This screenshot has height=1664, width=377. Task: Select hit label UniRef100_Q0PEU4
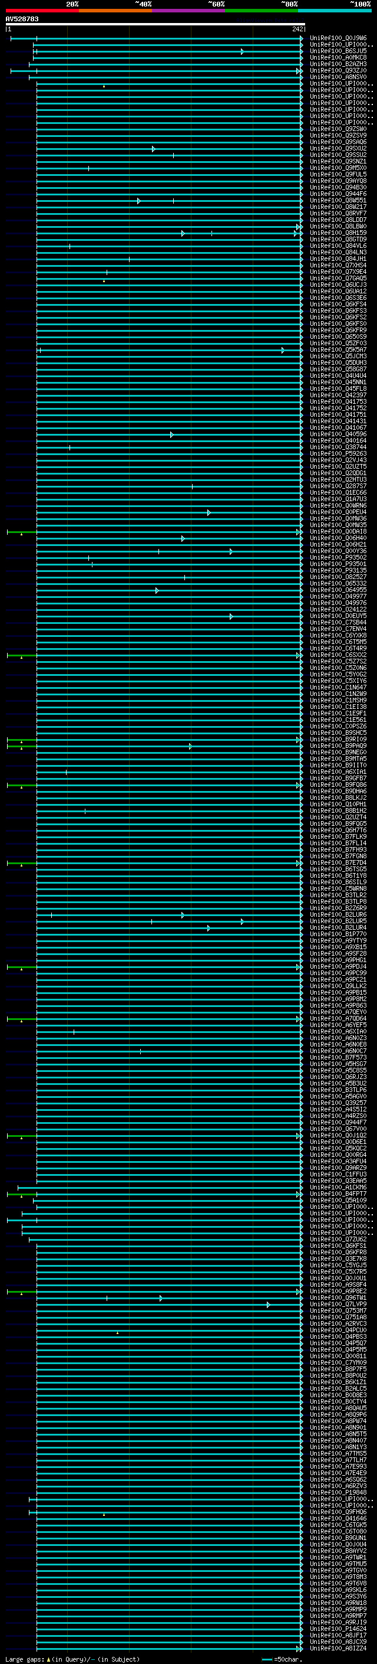coord(338,512)
